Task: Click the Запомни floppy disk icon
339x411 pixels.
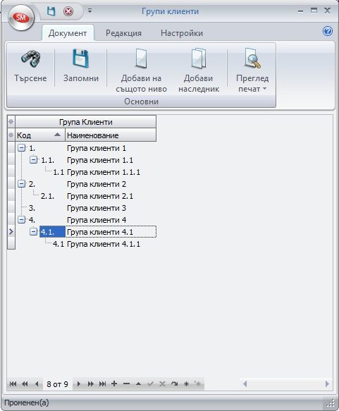Action: tap(80, 59)
